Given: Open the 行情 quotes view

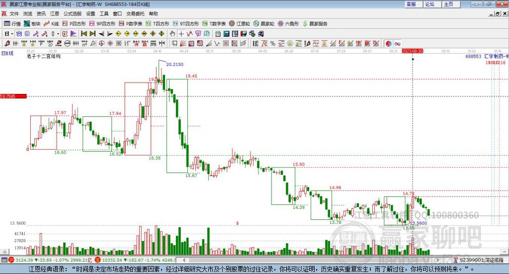Looking at the screenshot, I should 12,24.
